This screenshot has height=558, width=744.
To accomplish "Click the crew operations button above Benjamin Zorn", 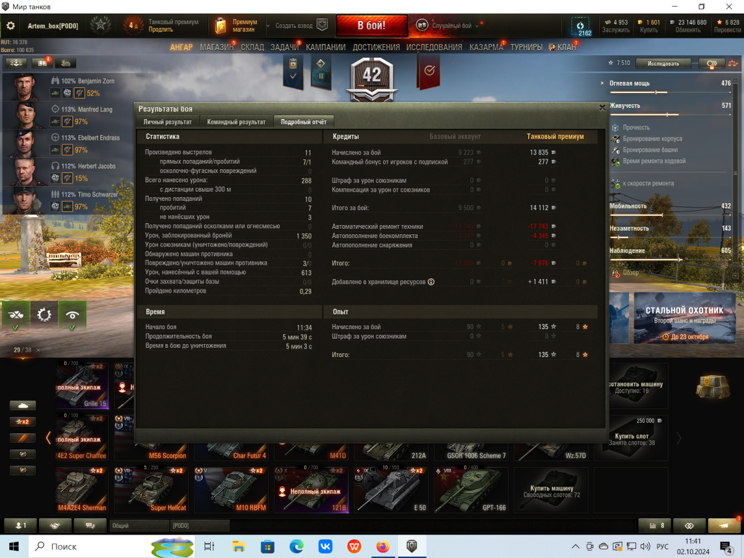I will (16, 63).
